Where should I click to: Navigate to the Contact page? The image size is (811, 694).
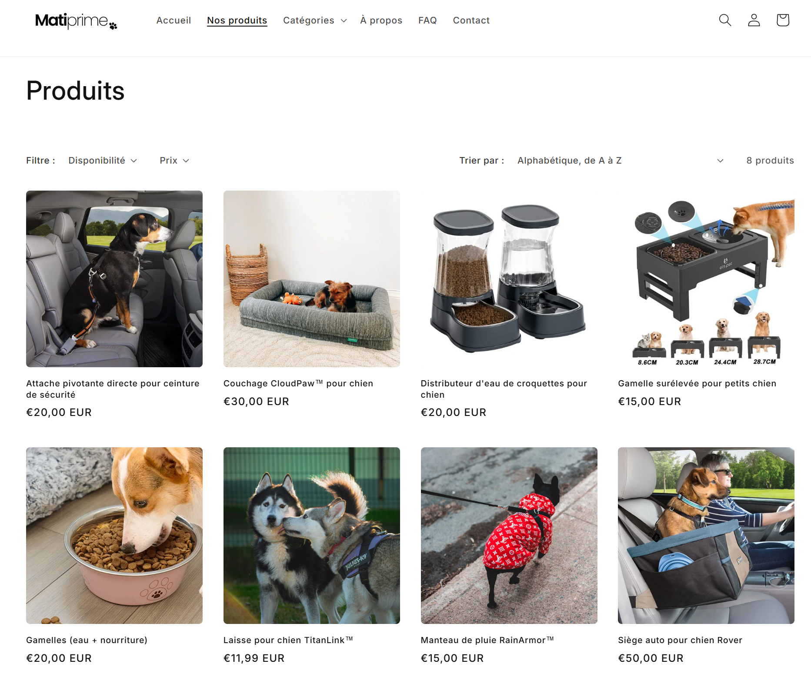(x=471, y=20)
